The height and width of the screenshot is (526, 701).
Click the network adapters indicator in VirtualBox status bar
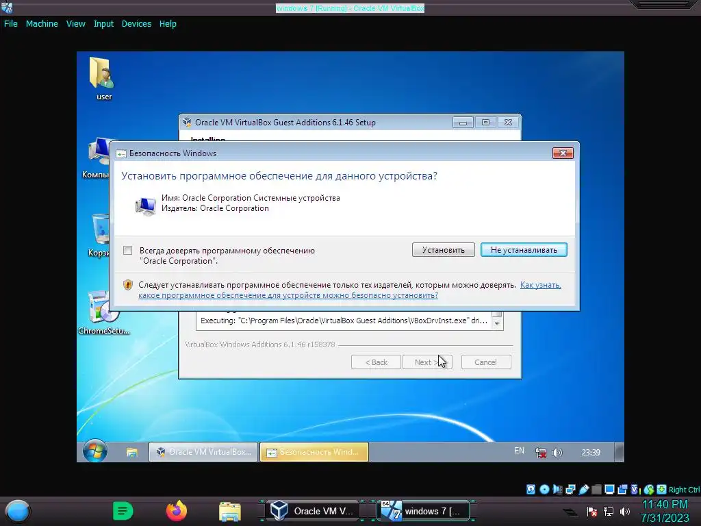tap(570, 489)
